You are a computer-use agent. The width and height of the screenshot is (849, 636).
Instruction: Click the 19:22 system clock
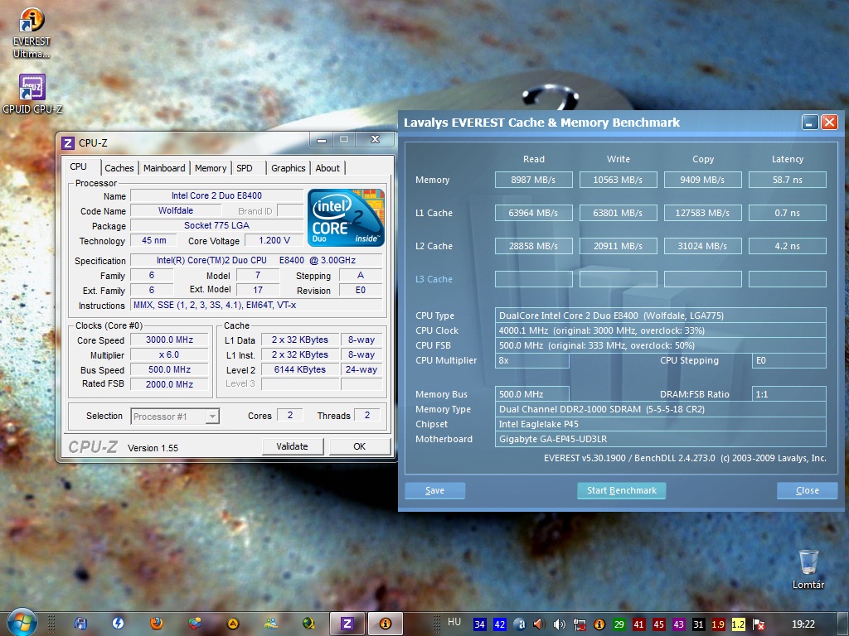[x=803, y=624]
